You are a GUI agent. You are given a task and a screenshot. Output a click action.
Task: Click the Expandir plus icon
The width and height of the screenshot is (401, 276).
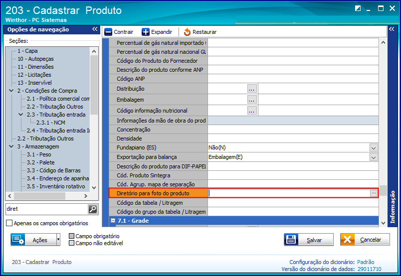[x=146, y=32]
